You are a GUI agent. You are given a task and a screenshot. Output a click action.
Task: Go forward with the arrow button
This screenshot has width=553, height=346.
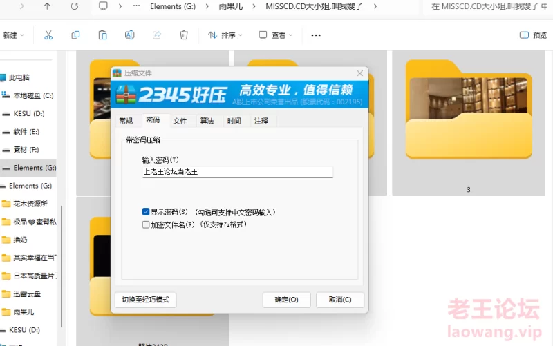21,6
